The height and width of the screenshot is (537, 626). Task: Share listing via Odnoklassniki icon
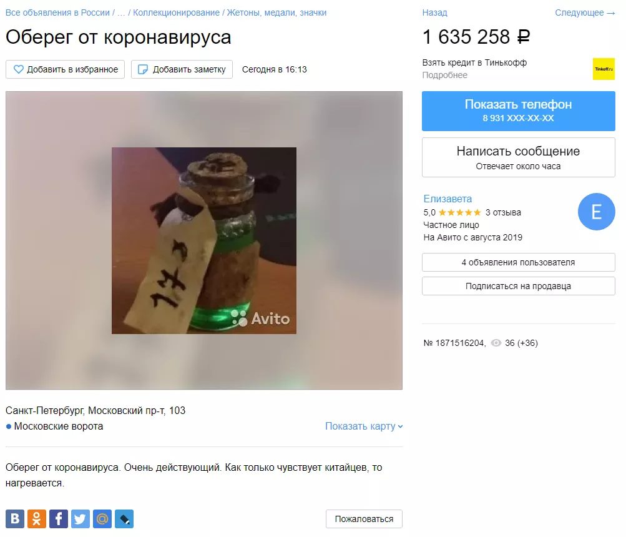pyautogui.click(x=37, y=519)
